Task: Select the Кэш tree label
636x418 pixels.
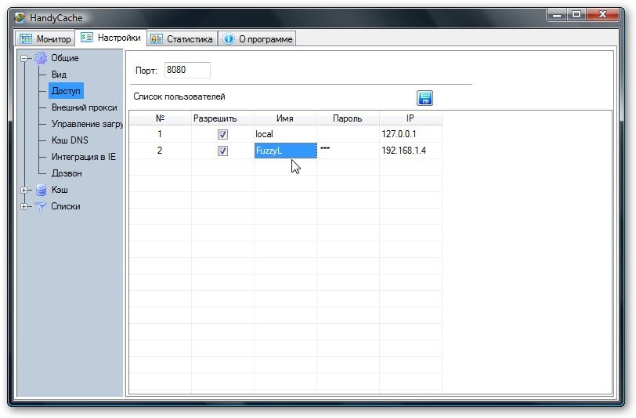Action: (x=60, y=190)
